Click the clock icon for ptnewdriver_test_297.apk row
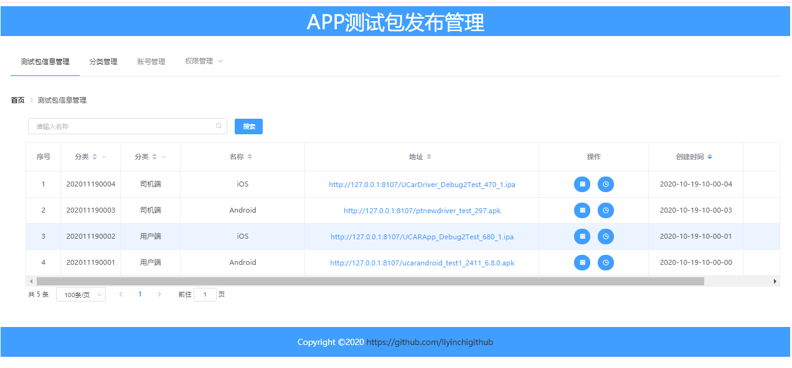The width and height of the screenshot is (792, 368). pyautogui.click(x=606, y=210)
